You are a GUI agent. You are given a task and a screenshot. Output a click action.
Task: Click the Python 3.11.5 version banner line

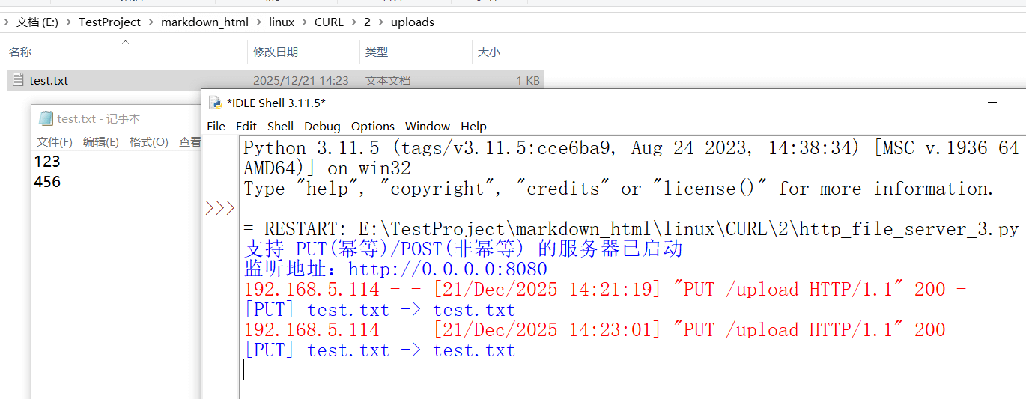tap(631, 148)
